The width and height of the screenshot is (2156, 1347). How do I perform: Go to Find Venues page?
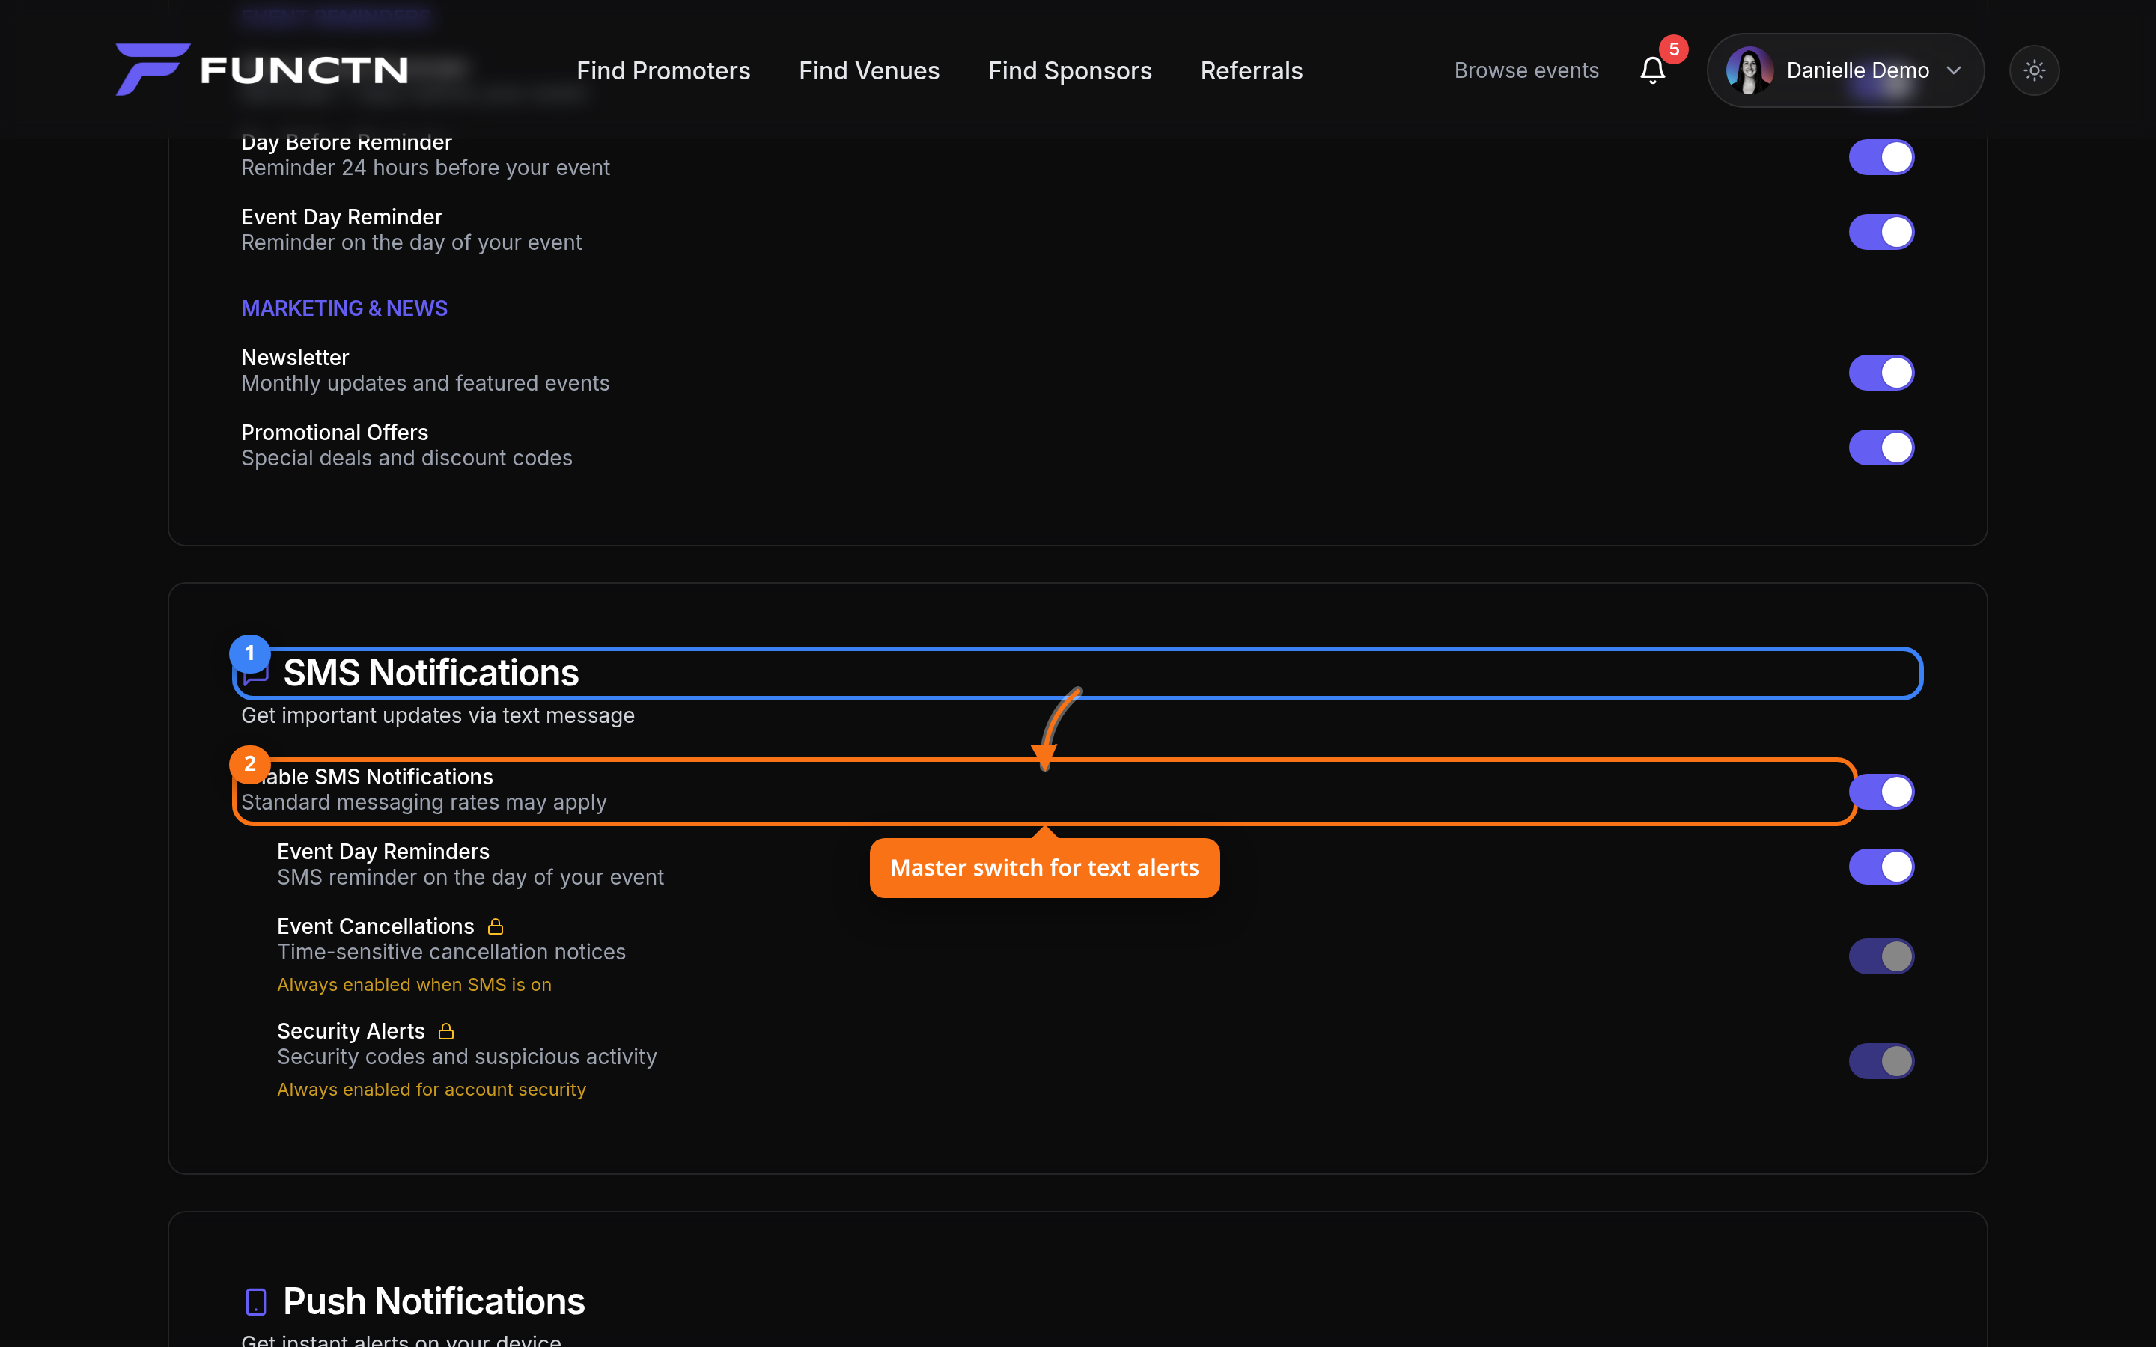tap(868, 70)
